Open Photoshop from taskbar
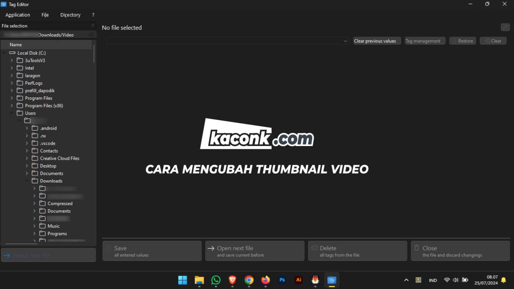Viewport: 514px width, 289px height. click(x=282, y=280)
